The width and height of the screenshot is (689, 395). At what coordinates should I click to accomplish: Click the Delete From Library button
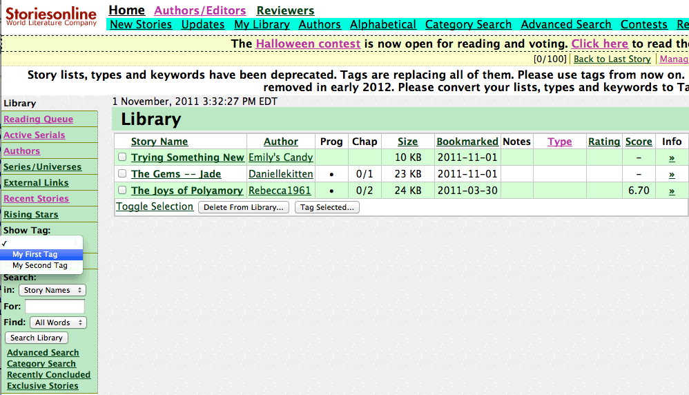click(244, 207)
